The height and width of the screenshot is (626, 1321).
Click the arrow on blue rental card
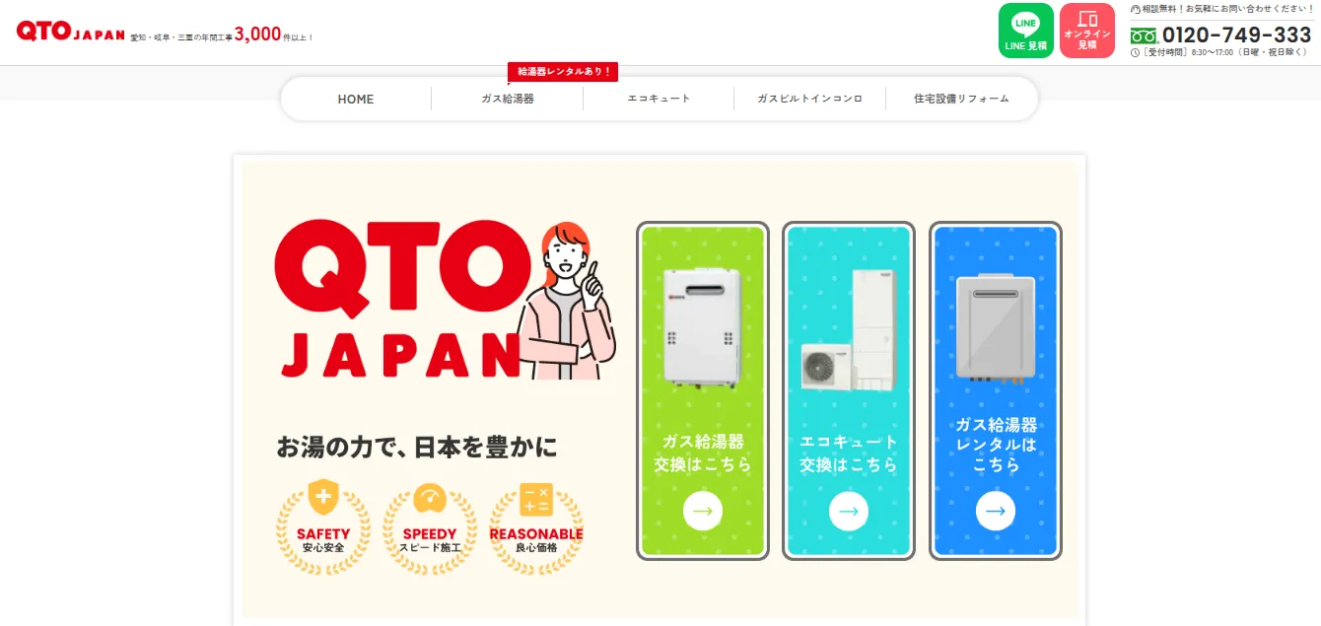996,511
